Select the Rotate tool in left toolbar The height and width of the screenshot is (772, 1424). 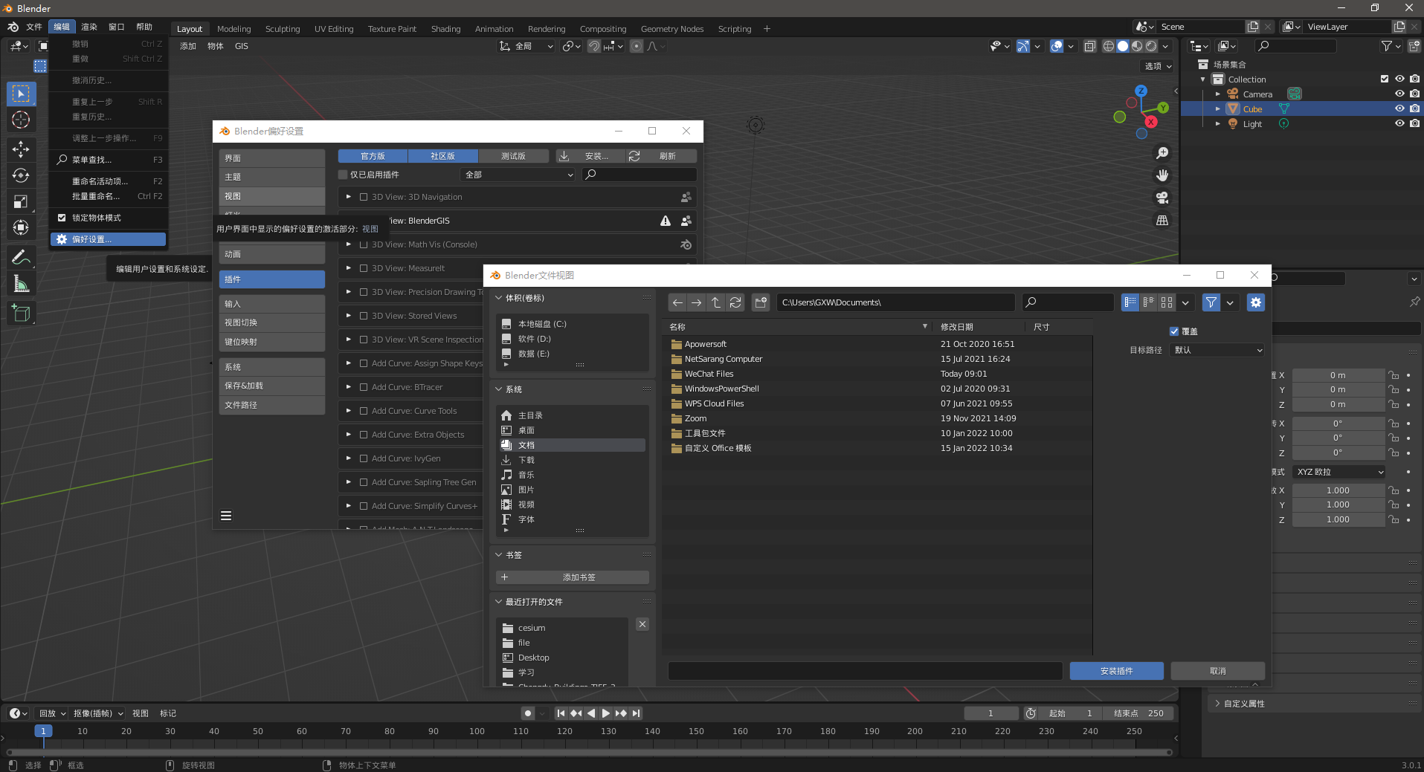point(21,175)
